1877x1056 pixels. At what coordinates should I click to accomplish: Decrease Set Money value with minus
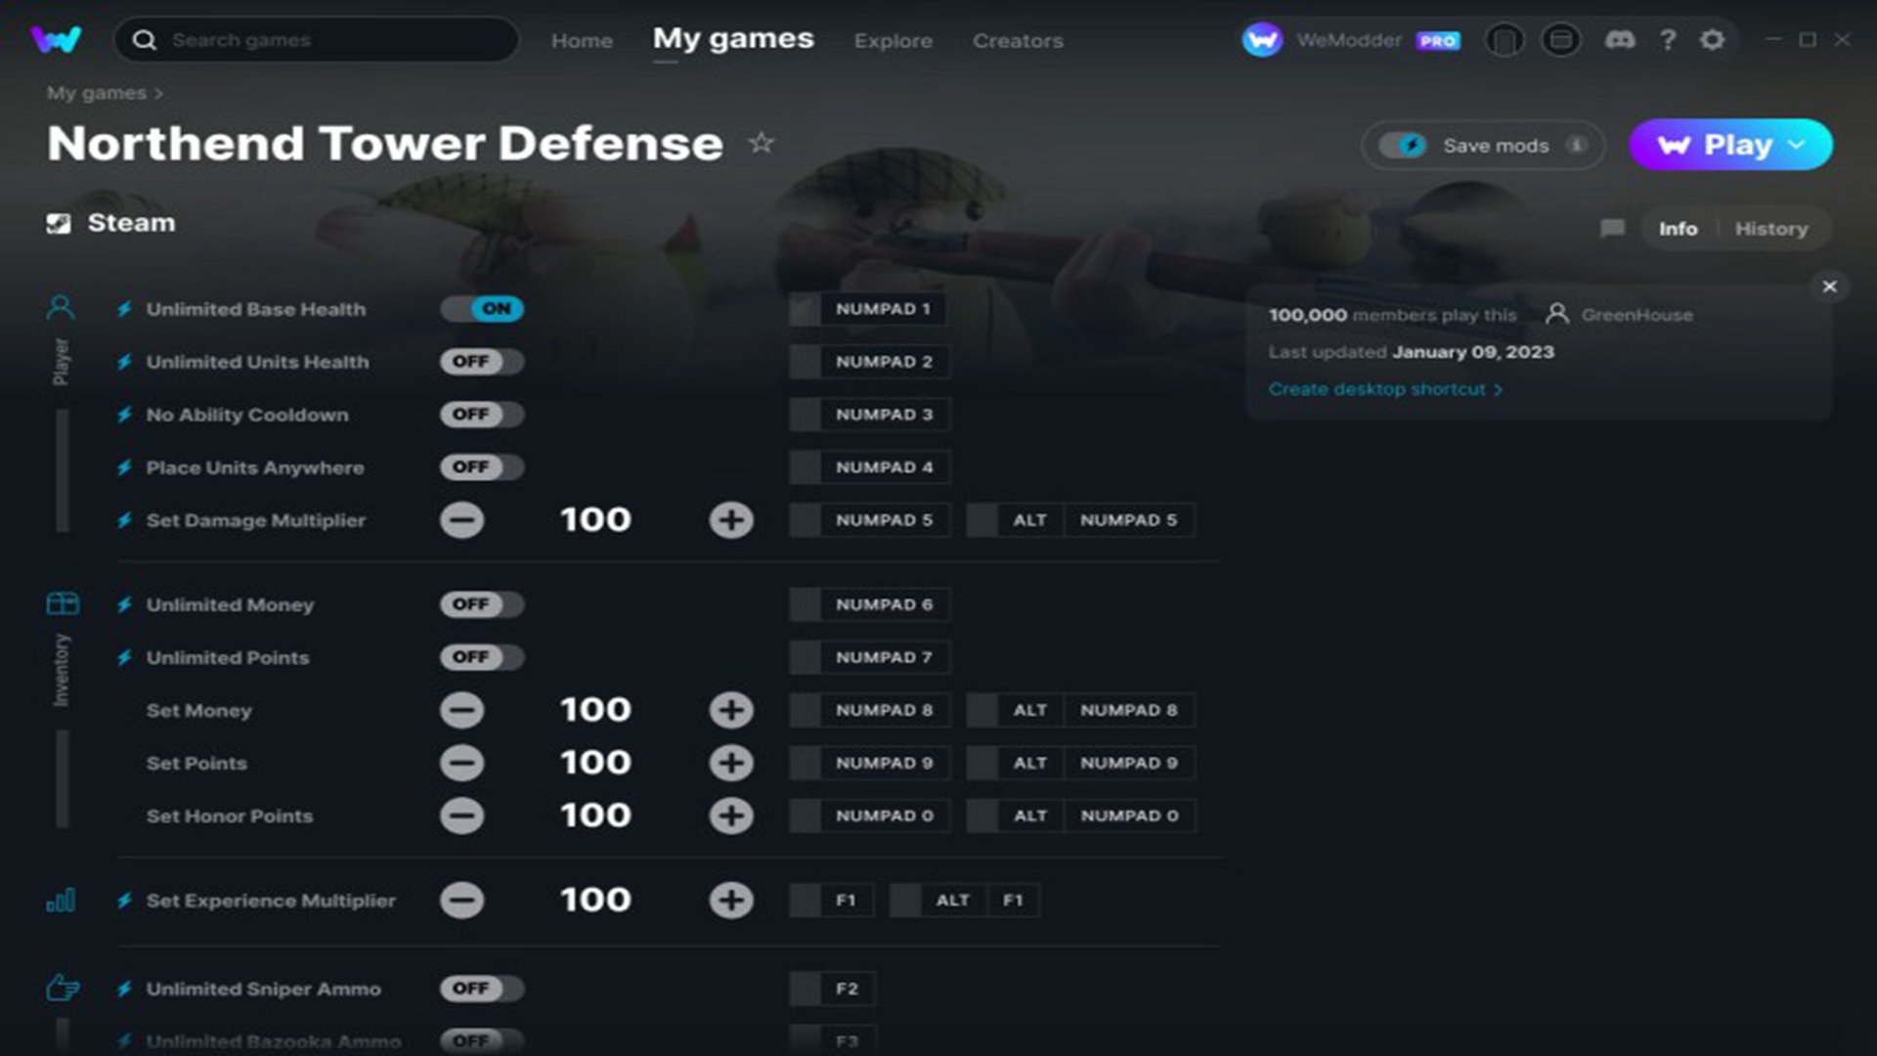461,710
